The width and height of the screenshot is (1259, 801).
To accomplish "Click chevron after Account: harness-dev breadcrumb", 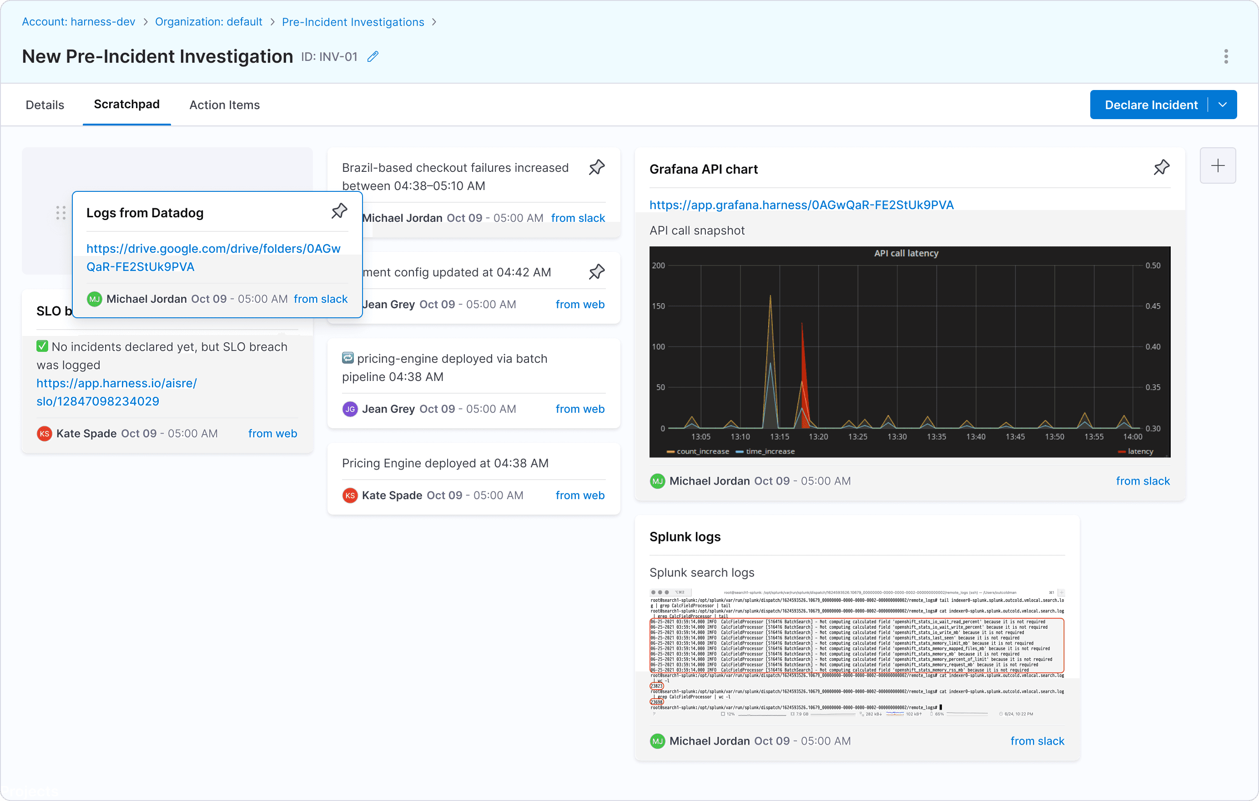I will (146, 22).
